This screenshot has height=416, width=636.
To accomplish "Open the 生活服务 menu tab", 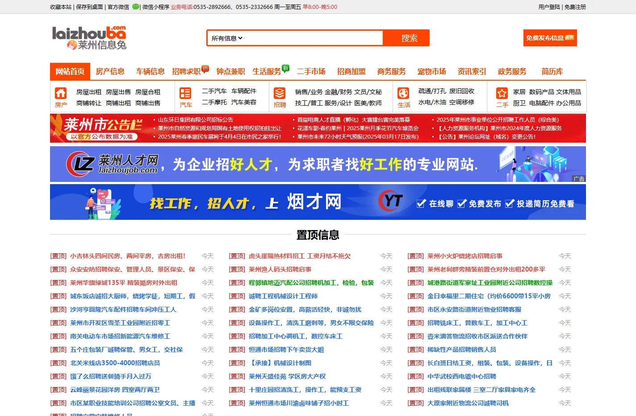I will 267,71.
